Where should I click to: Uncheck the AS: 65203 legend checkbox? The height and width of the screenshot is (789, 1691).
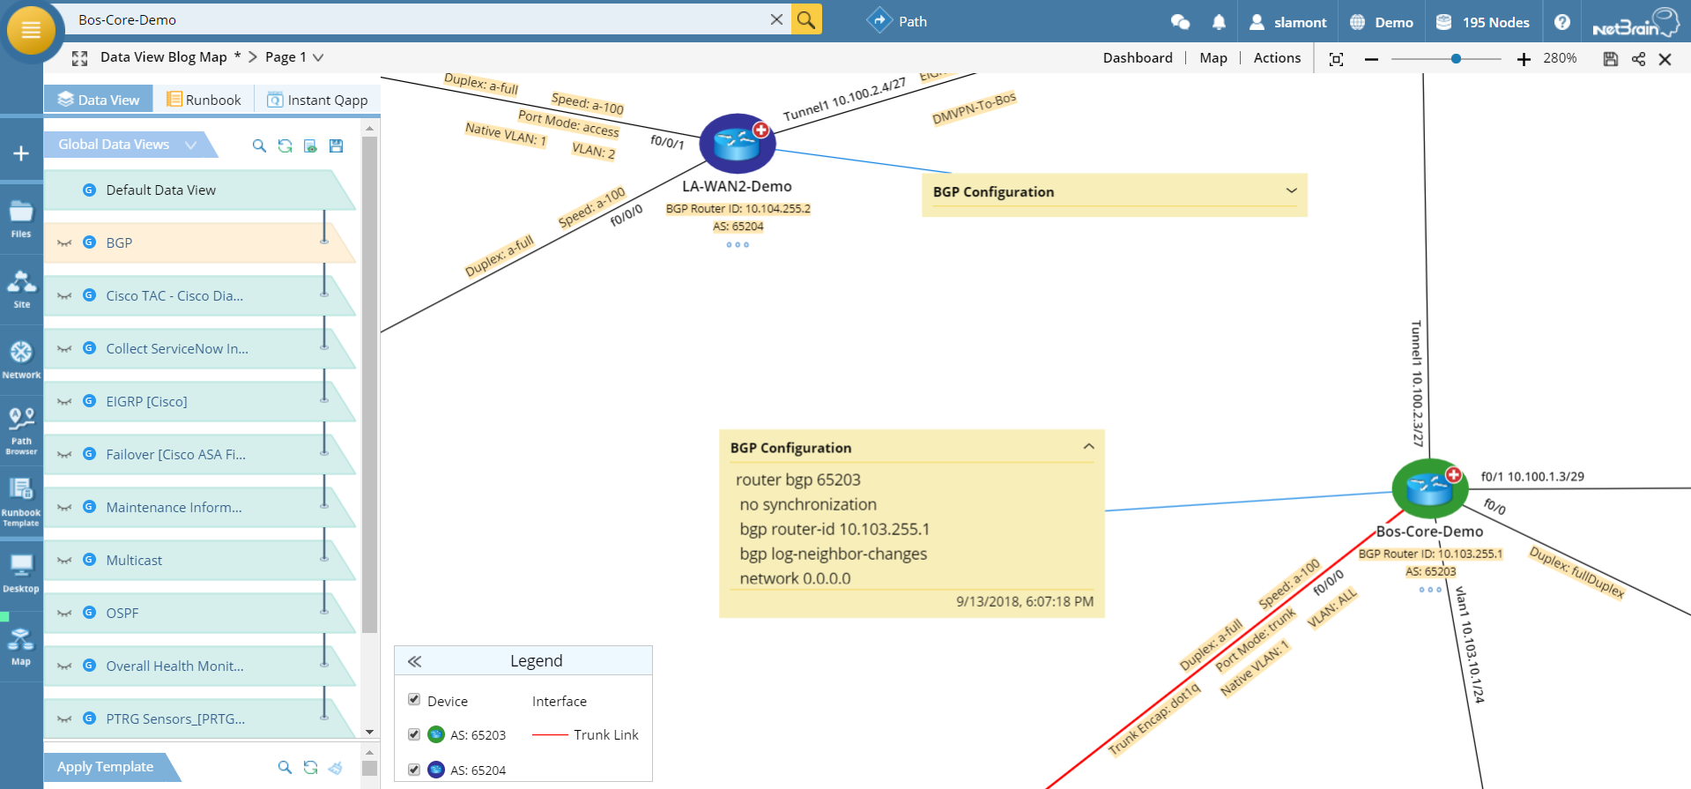pos(414,734)
